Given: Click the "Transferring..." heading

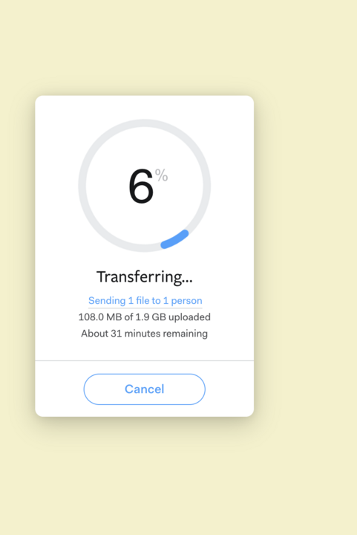Looking at the screenshot, I should click(145, 276).
